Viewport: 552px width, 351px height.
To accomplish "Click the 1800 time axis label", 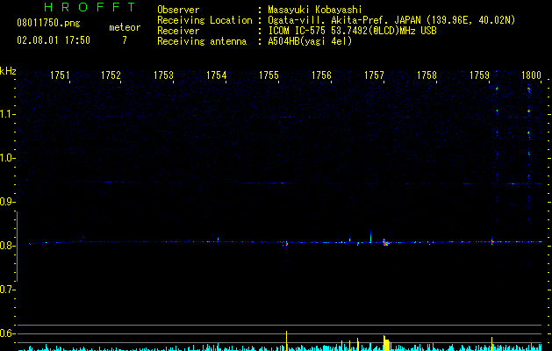I will pos(531,75).
